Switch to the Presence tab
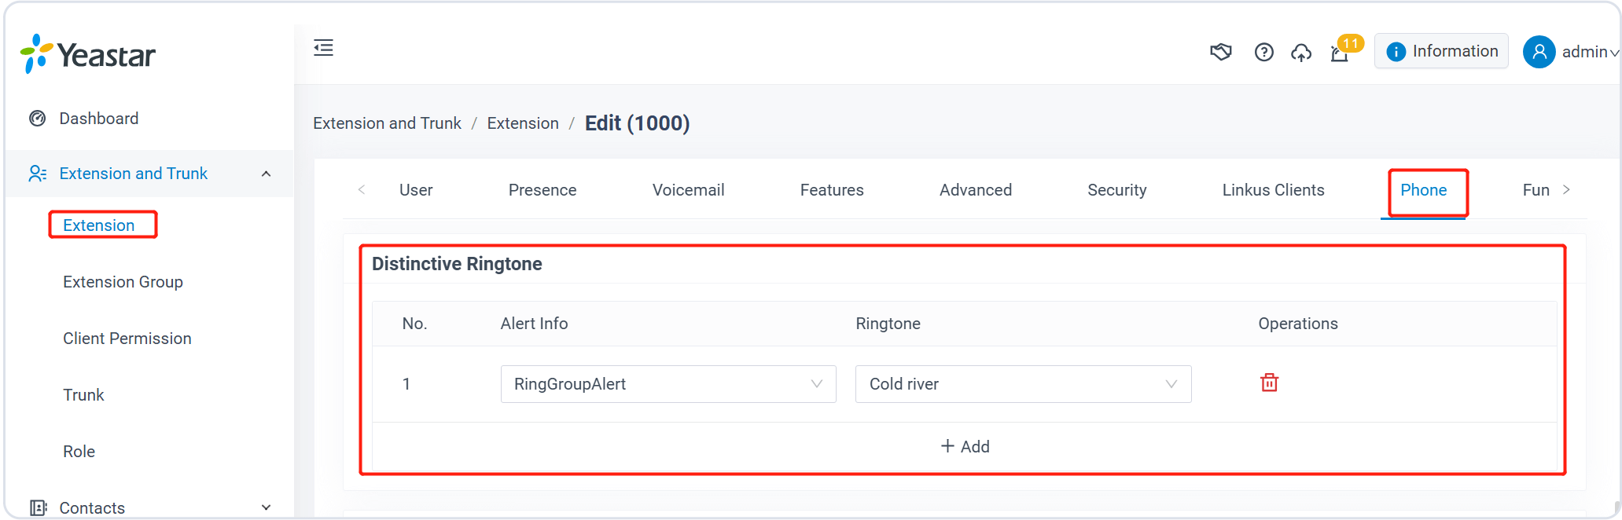Image resolution: width=1622 pixels, height=520 pixels. [x=543, y=190]
